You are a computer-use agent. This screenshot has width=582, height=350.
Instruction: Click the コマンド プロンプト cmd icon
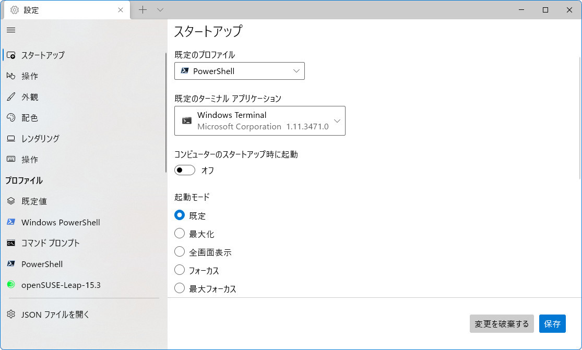click(11, 243)
